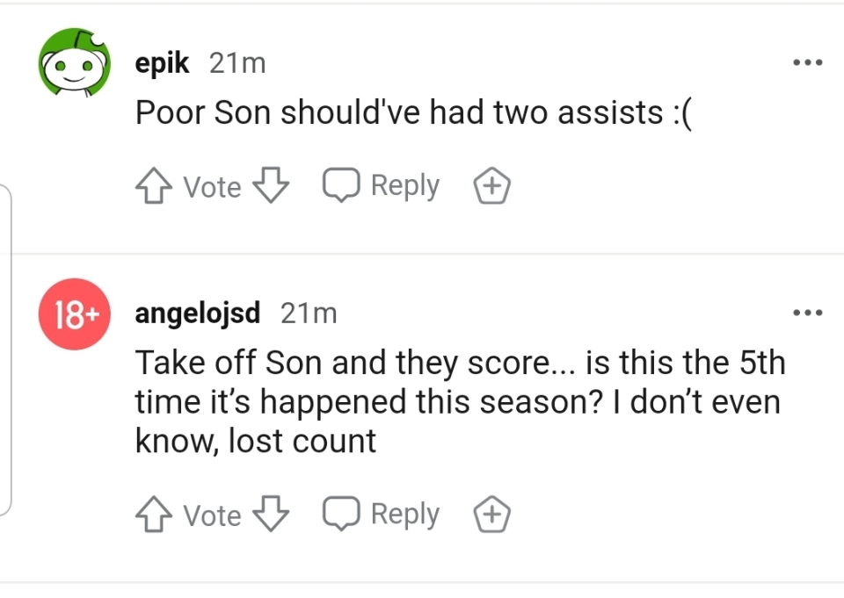Click the Vote label under epik's comment
The image size is (844, 598).
pyautogui.click(x=212, y=187)
